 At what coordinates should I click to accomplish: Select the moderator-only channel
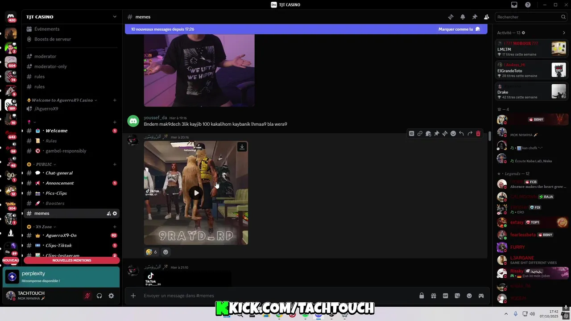pyautogui.click(x=71, y=66)
